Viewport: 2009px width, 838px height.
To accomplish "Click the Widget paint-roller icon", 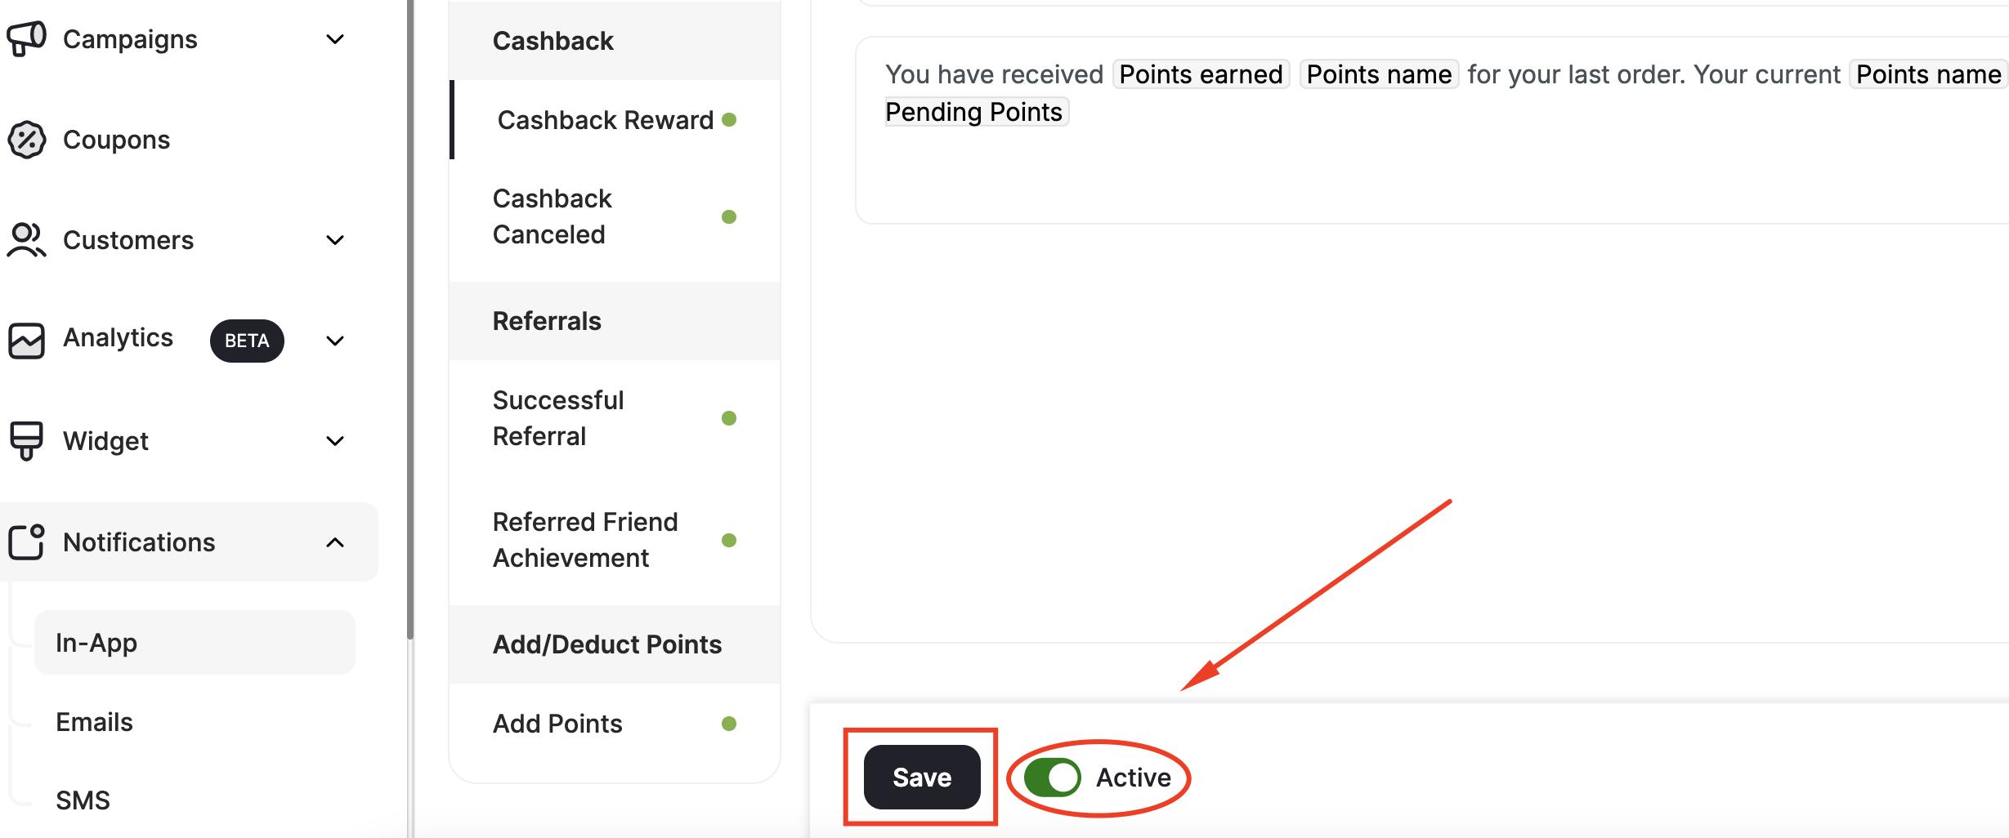I will tap(25, 441).
